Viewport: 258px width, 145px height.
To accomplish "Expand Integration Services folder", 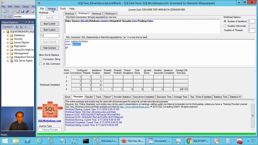I will click(8, 57).
